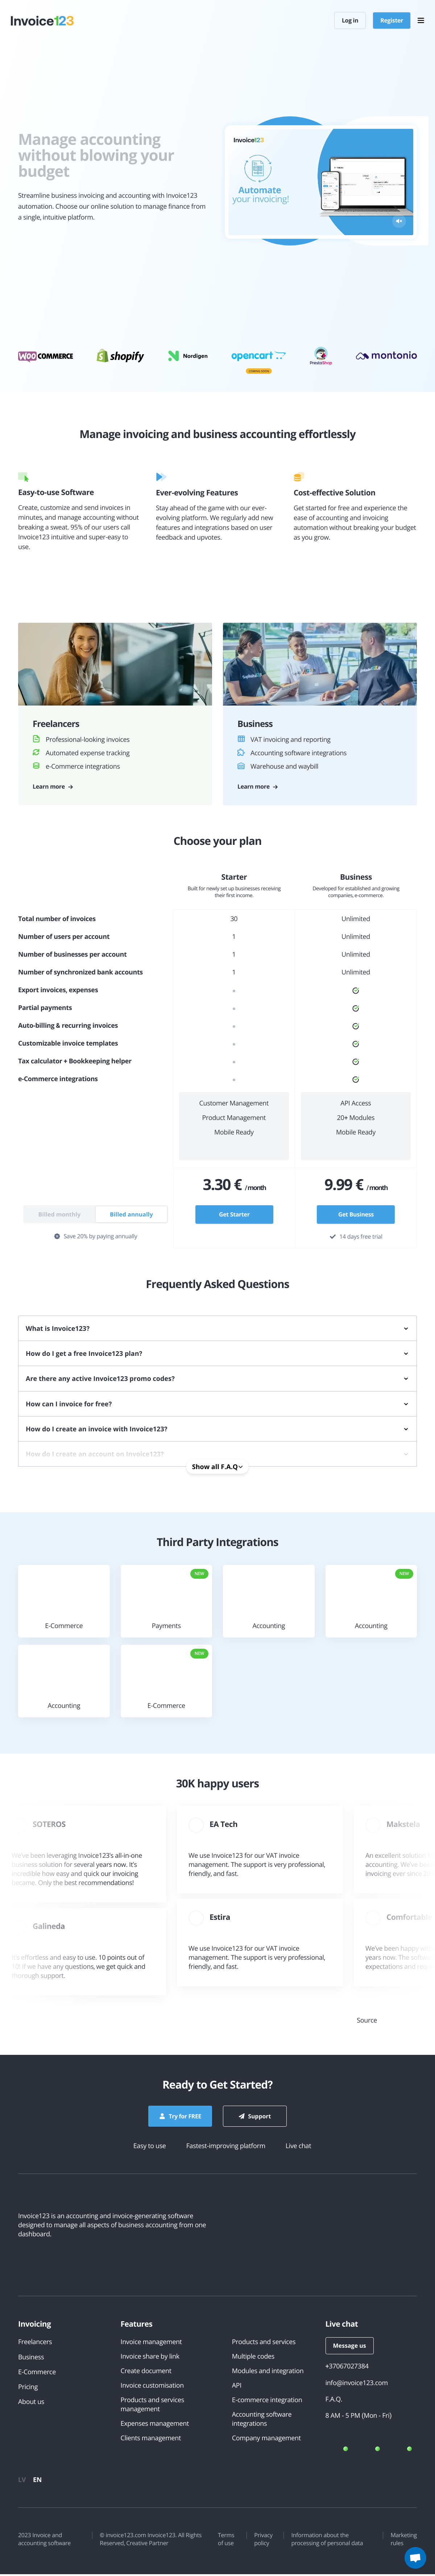Click the Register button
This screenshot has height=2576, width=435.
coord(391,20)
